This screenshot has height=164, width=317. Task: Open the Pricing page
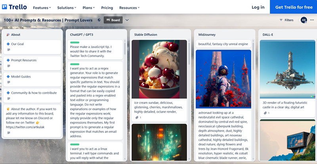click(x=107, y=8)
